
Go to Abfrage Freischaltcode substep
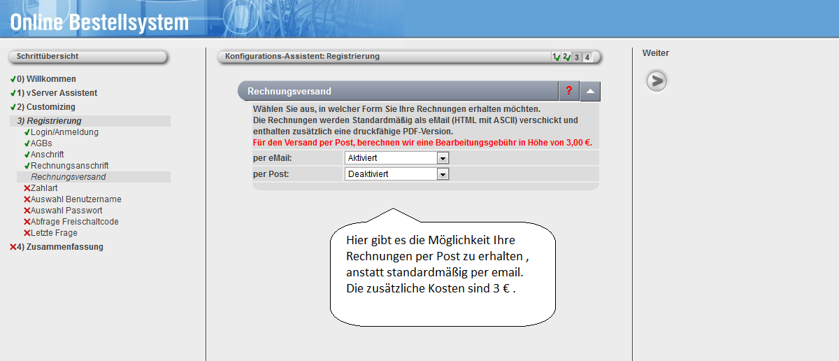coord(74,222)
